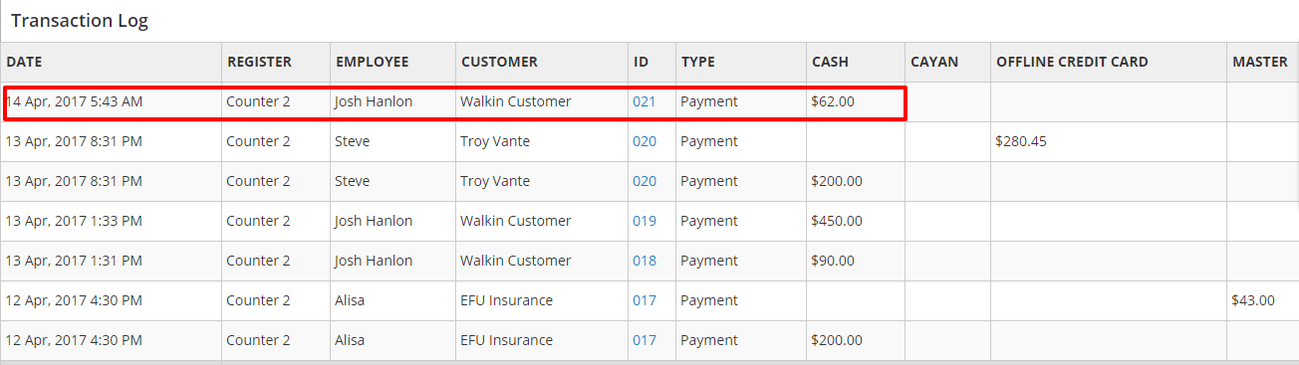1299x365 pixels.
Task: Open ID 017 link in the $43.00 row
Action: click(x=645, y=300)
